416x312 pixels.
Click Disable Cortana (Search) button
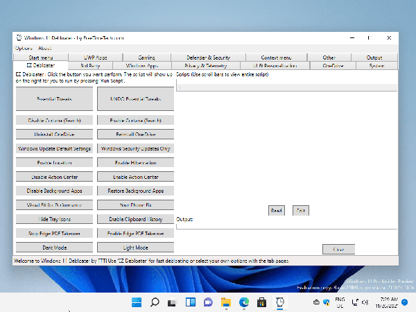coord(54,120)
